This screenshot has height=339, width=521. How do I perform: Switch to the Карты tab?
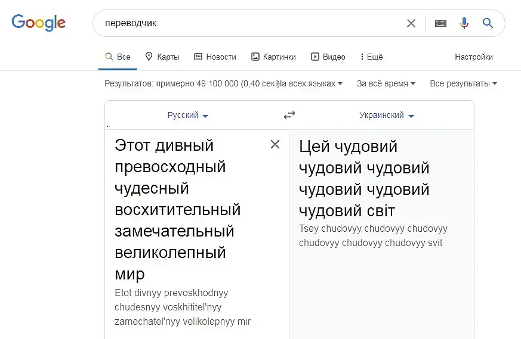(x=162, y=57)
